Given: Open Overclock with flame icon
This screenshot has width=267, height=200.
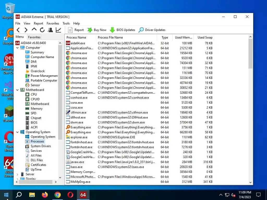Looking at the screenshot, I should (35, 71).
